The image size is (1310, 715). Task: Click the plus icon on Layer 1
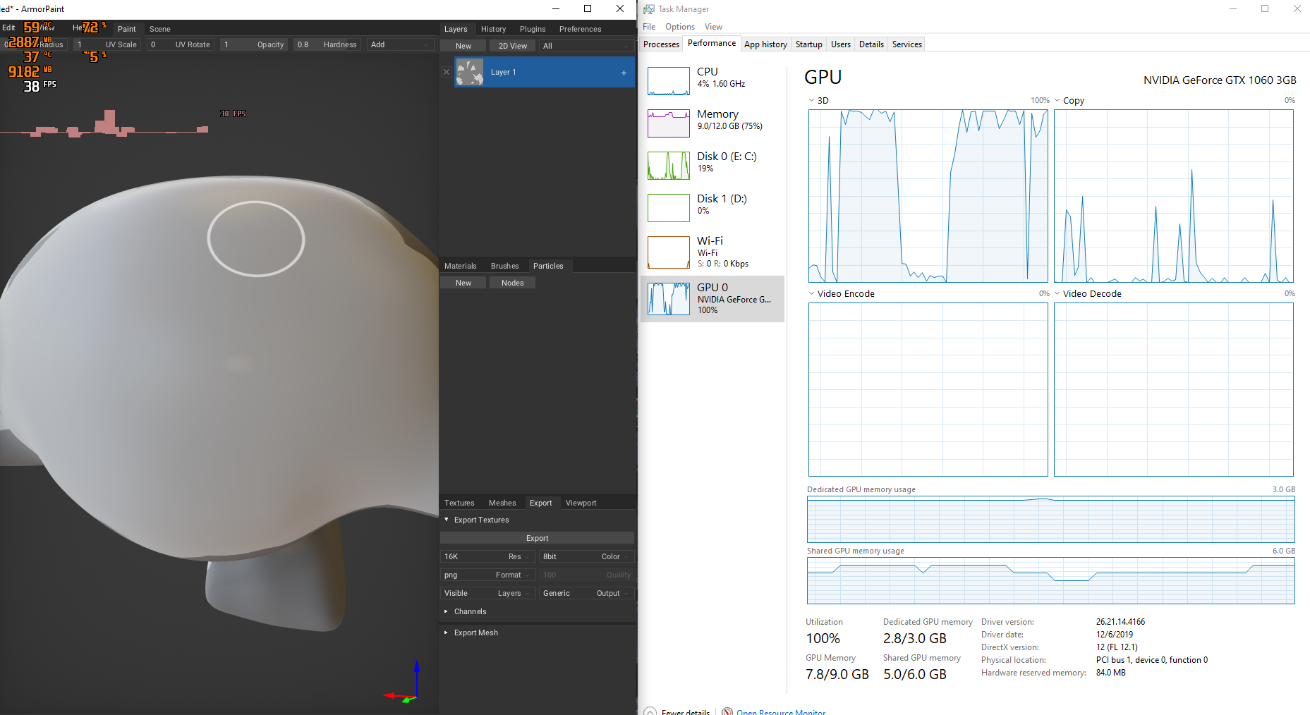tap(624, 73)
